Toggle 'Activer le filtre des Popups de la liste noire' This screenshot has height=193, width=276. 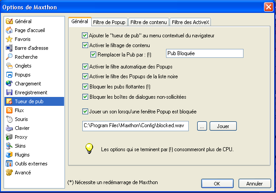click(x=85, y=76)
